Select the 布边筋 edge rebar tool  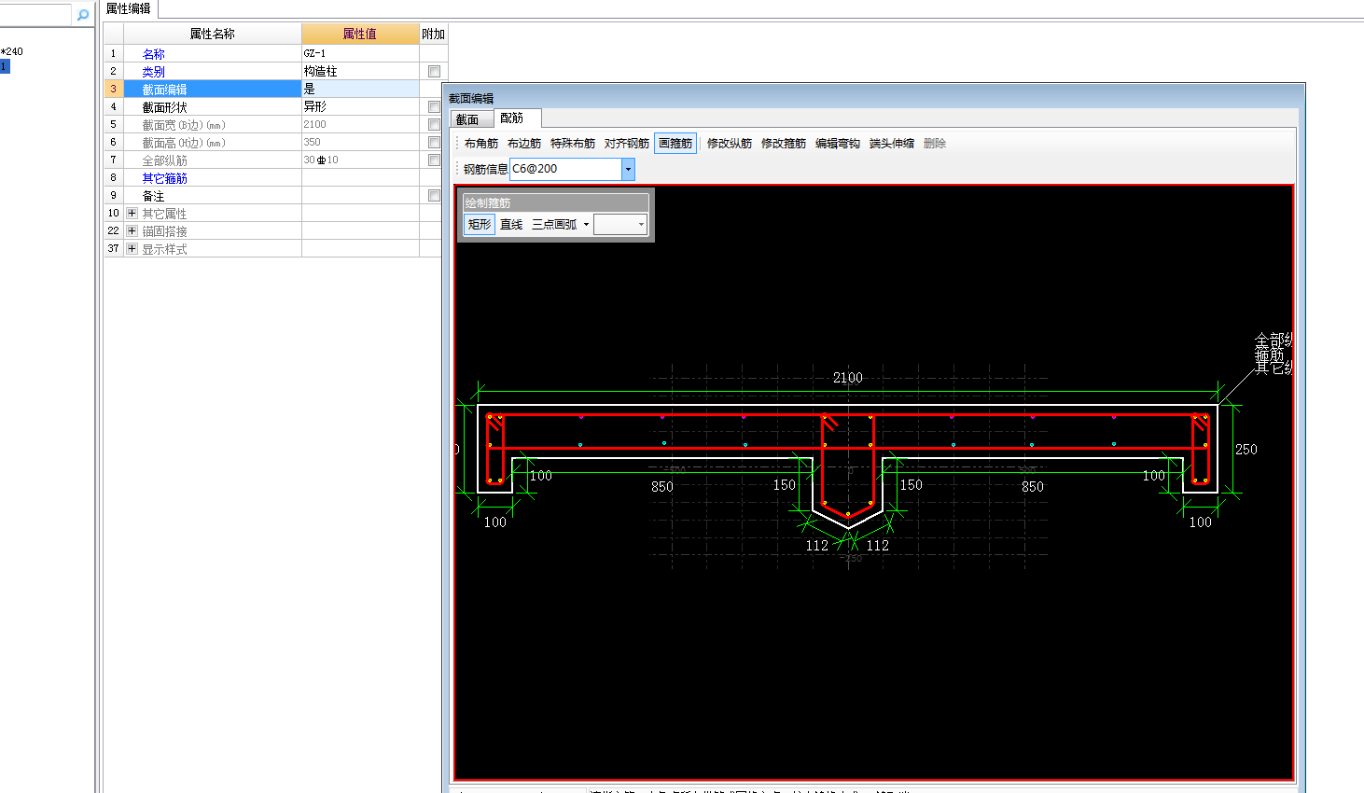pos(524,144)
